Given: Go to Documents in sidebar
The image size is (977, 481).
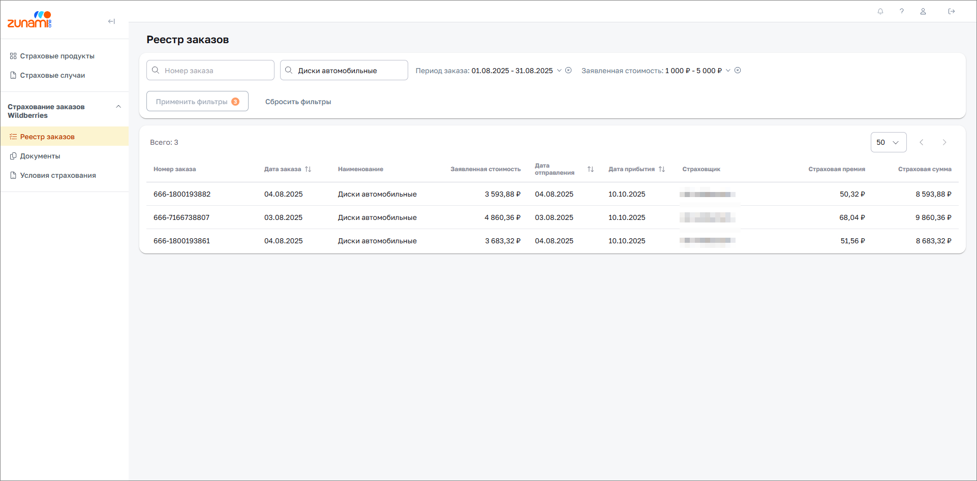Looking at the screenshot, I should click(x=40, y=156).
